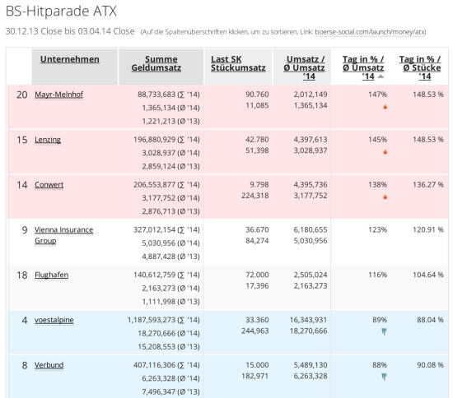Open the voestalpine company link
The height and width of the screenshot is (398, 453).
54,320
